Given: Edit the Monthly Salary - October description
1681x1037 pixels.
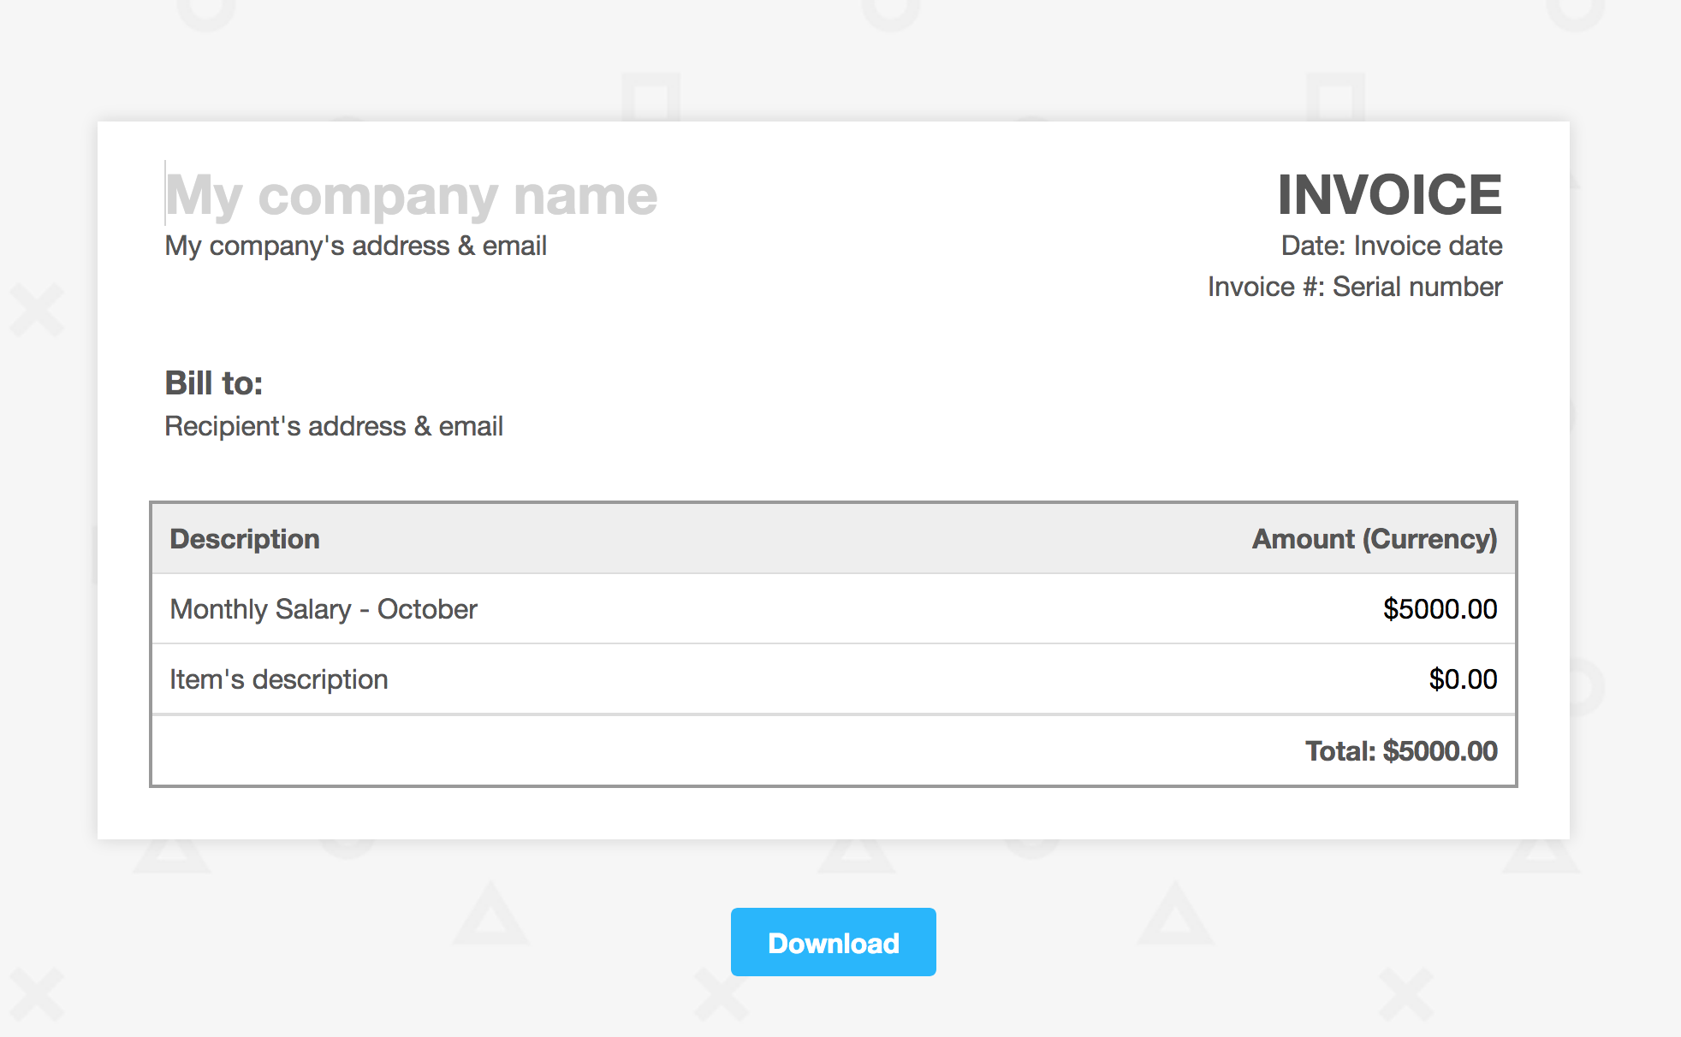Looking at the screenshot, I should click(x=323, y=609).
